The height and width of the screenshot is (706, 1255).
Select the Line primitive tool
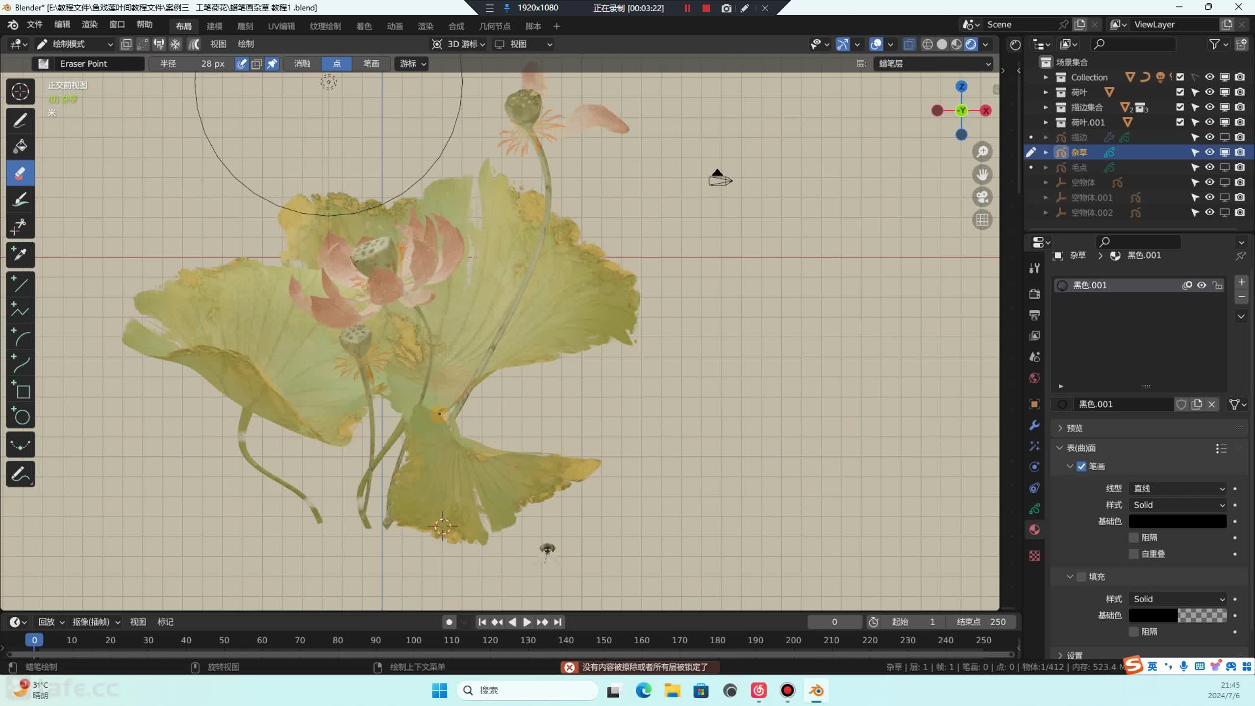(x=20, y=284)
